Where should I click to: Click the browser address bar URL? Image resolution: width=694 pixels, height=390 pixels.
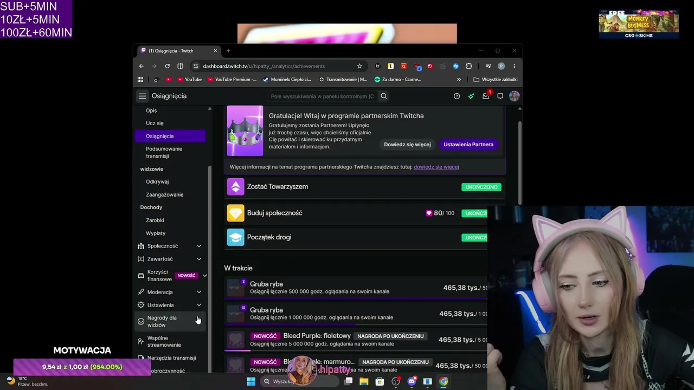264,66
